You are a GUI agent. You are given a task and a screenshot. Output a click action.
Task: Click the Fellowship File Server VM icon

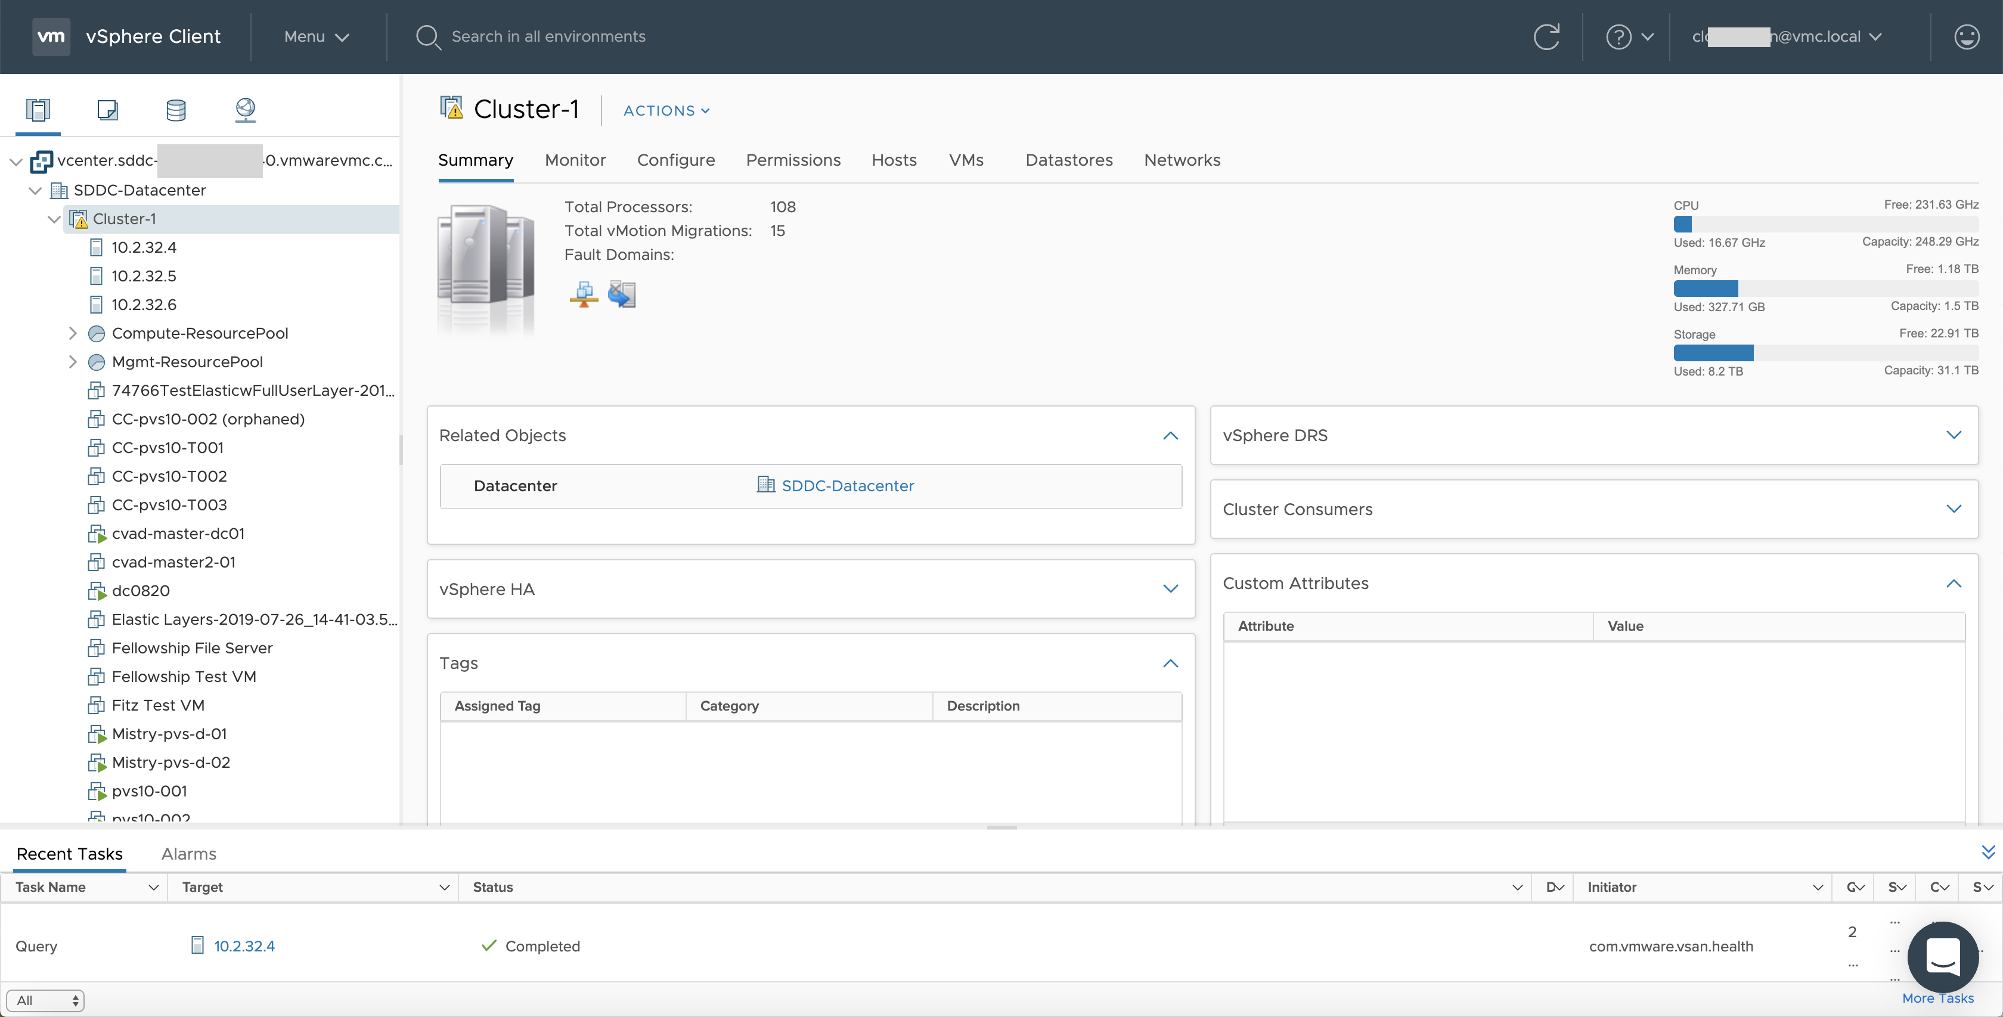pyautogui.click(x=97, y=647)
